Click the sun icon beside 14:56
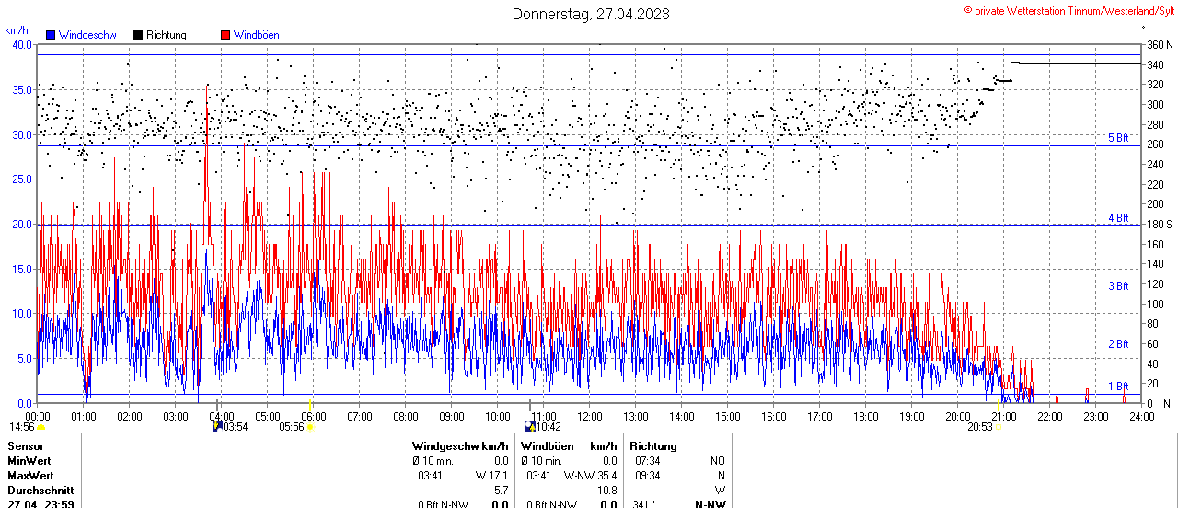Viewport: 1178px width, 508px height. point(40,427)
